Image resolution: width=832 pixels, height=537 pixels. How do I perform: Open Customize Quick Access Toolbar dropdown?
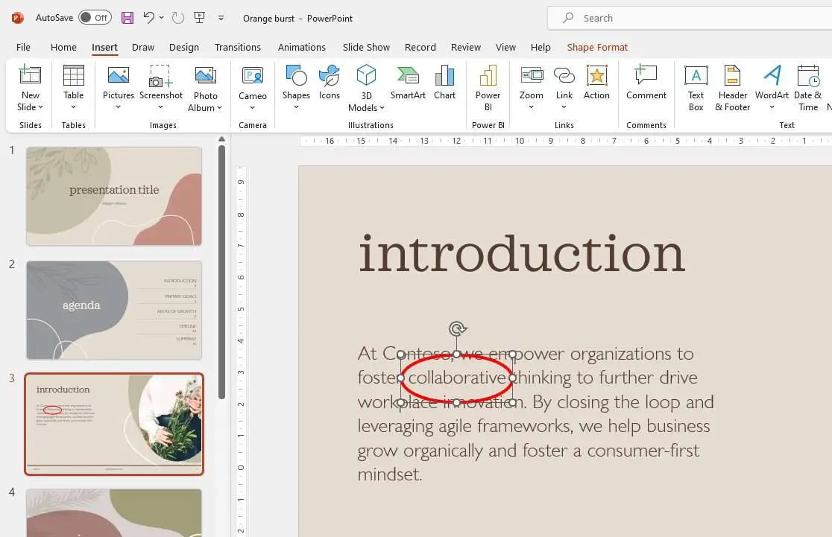point(221,18)
